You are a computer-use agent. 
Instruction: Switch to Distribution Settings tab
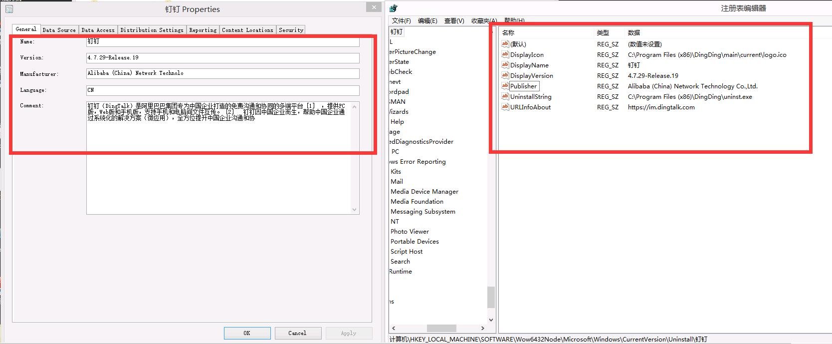(152, 30)
